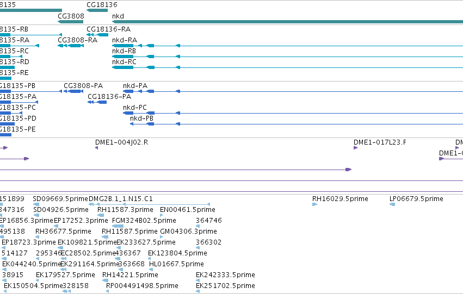Select the CG3808 gene label
463x294 pixels.
[x=71, y=16]
